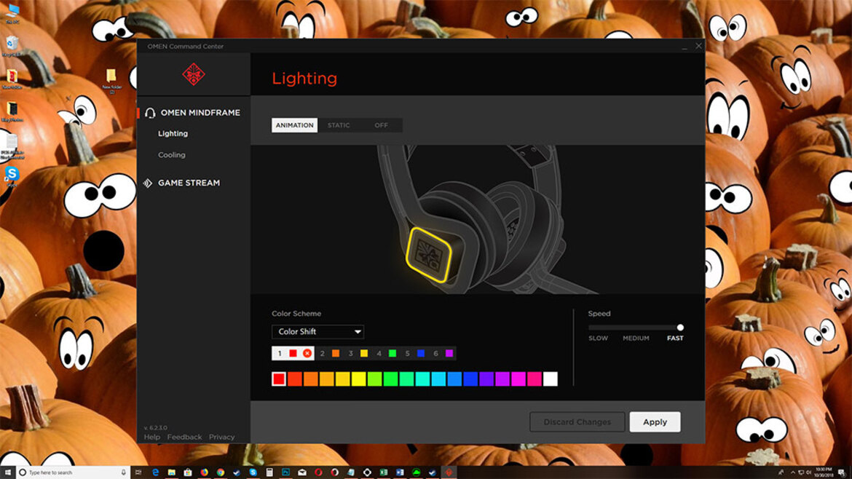The width and height of the screenshot is (852, 479).
Task: Select the OMEN MINDFRAME headset section
Action: [x=193, y=112]
